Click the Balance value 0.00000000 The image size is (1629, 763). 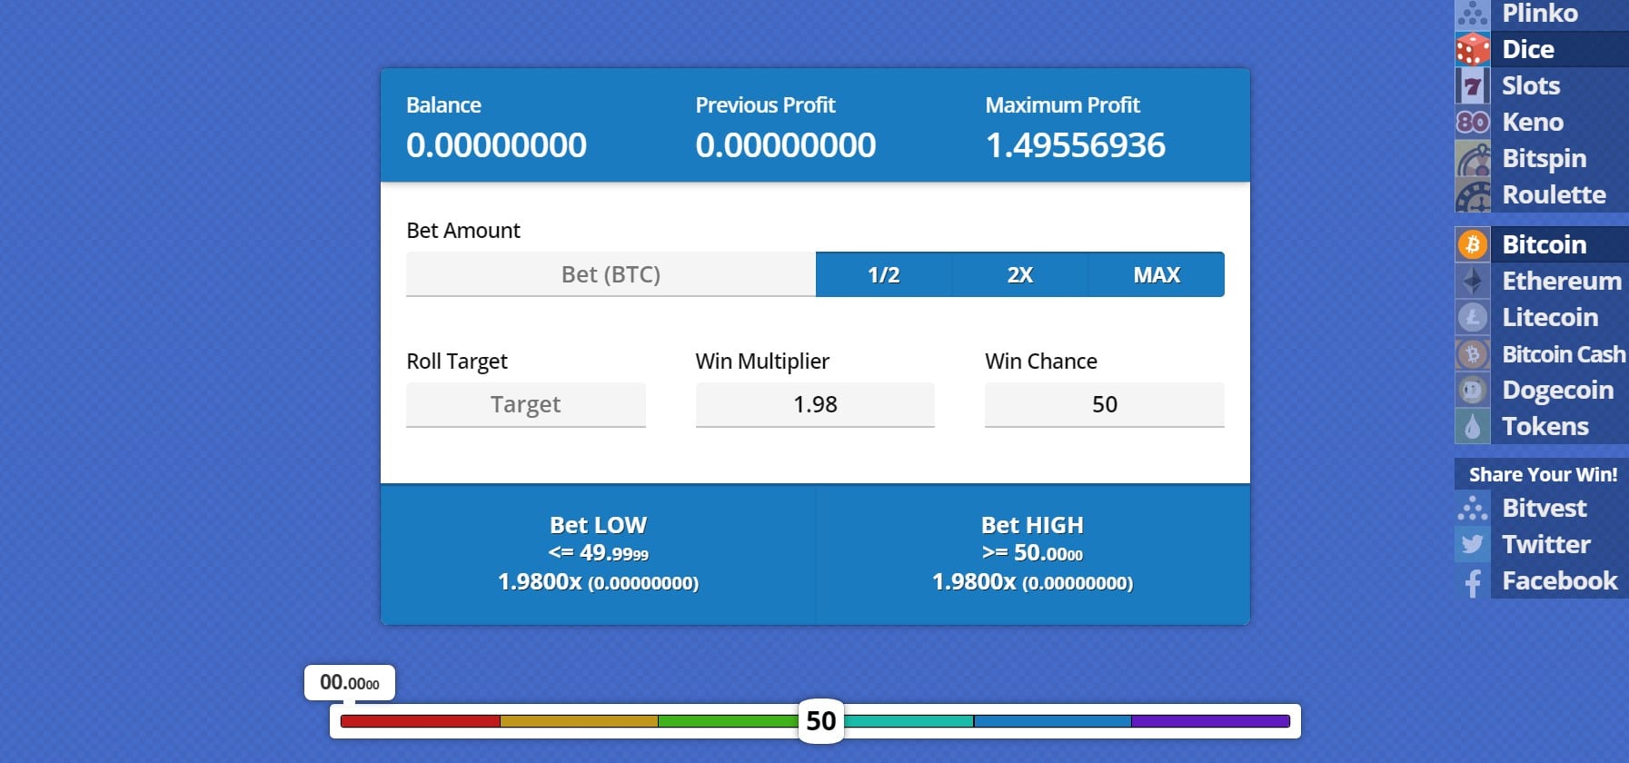[x=496, y=145]
